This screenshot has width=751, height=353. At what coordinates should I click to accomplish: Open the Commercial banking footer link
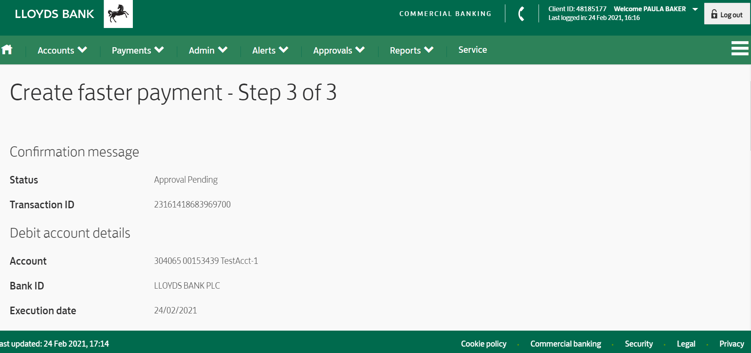tap(566, 344)
